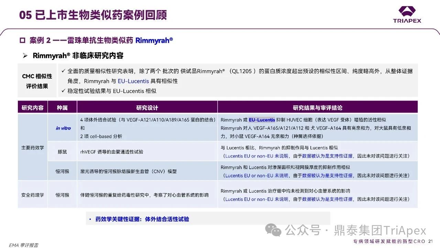This screenshot has width=440, height=248.
Task: Click the 安全药理学 row label
Action: pos(33,195)
